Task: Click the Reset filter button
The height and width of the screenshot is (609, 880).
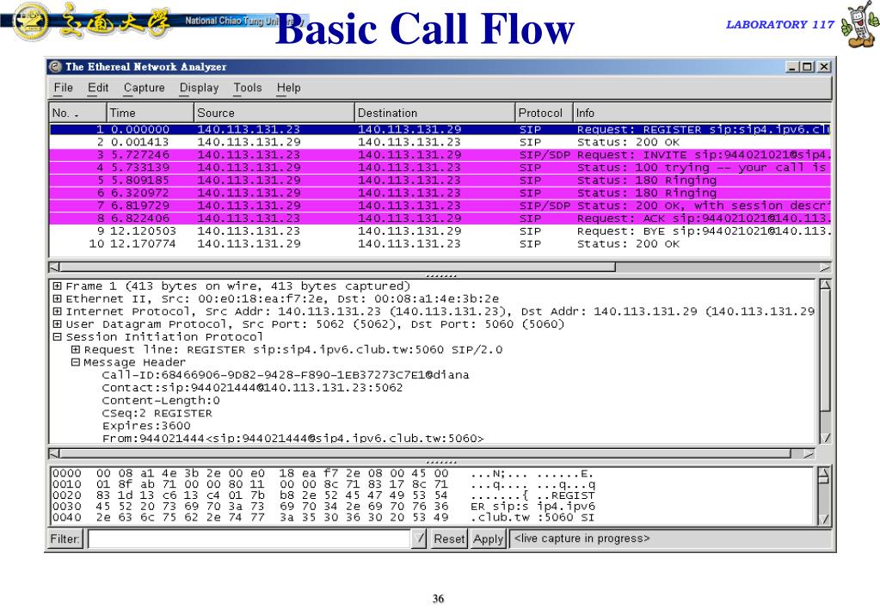Action: pyautogui.click(x=449, y=539)
